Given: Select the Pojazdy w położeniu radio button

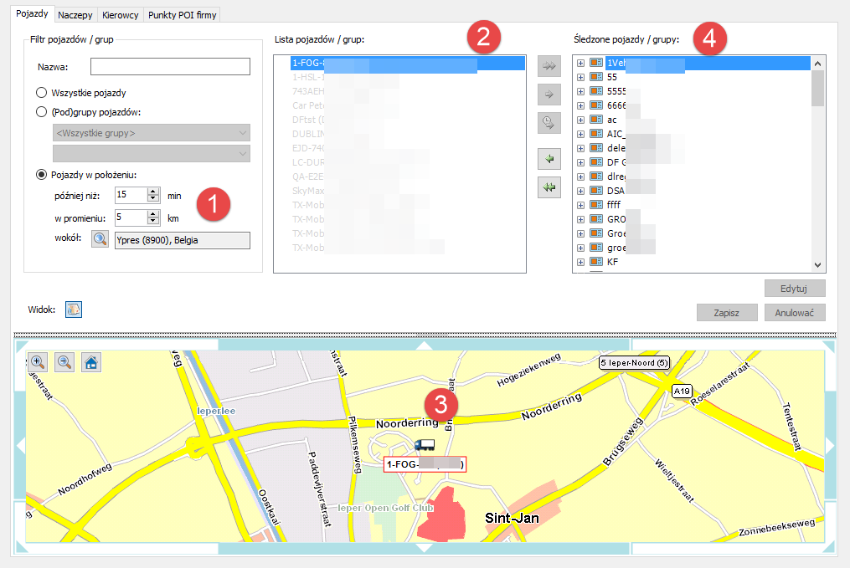Looking at the screenshot, I should pyautogui.click(x=41, y=175).
